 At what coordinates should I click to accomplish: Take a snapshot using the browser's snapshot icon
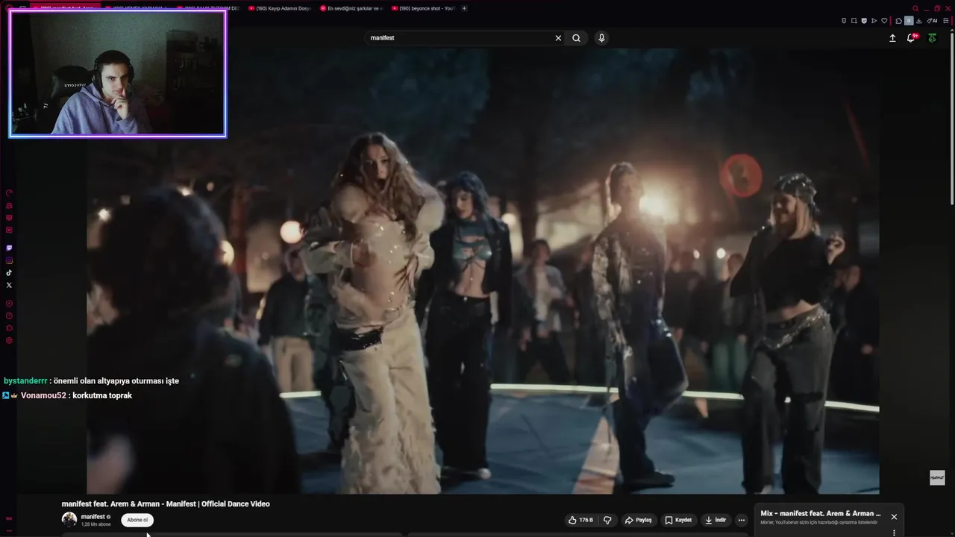pyautogui.click(x=854, y=21)
